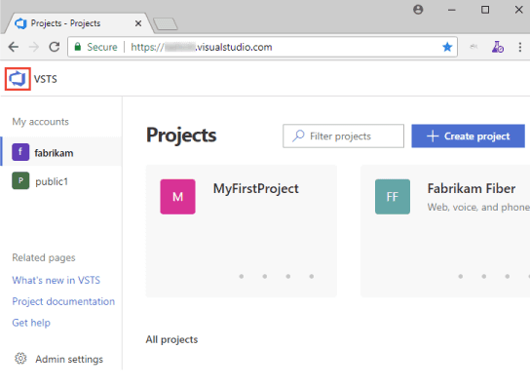Select the public1 account name
Viewport: 530px width, 388px height.
(x=52, y=181)
